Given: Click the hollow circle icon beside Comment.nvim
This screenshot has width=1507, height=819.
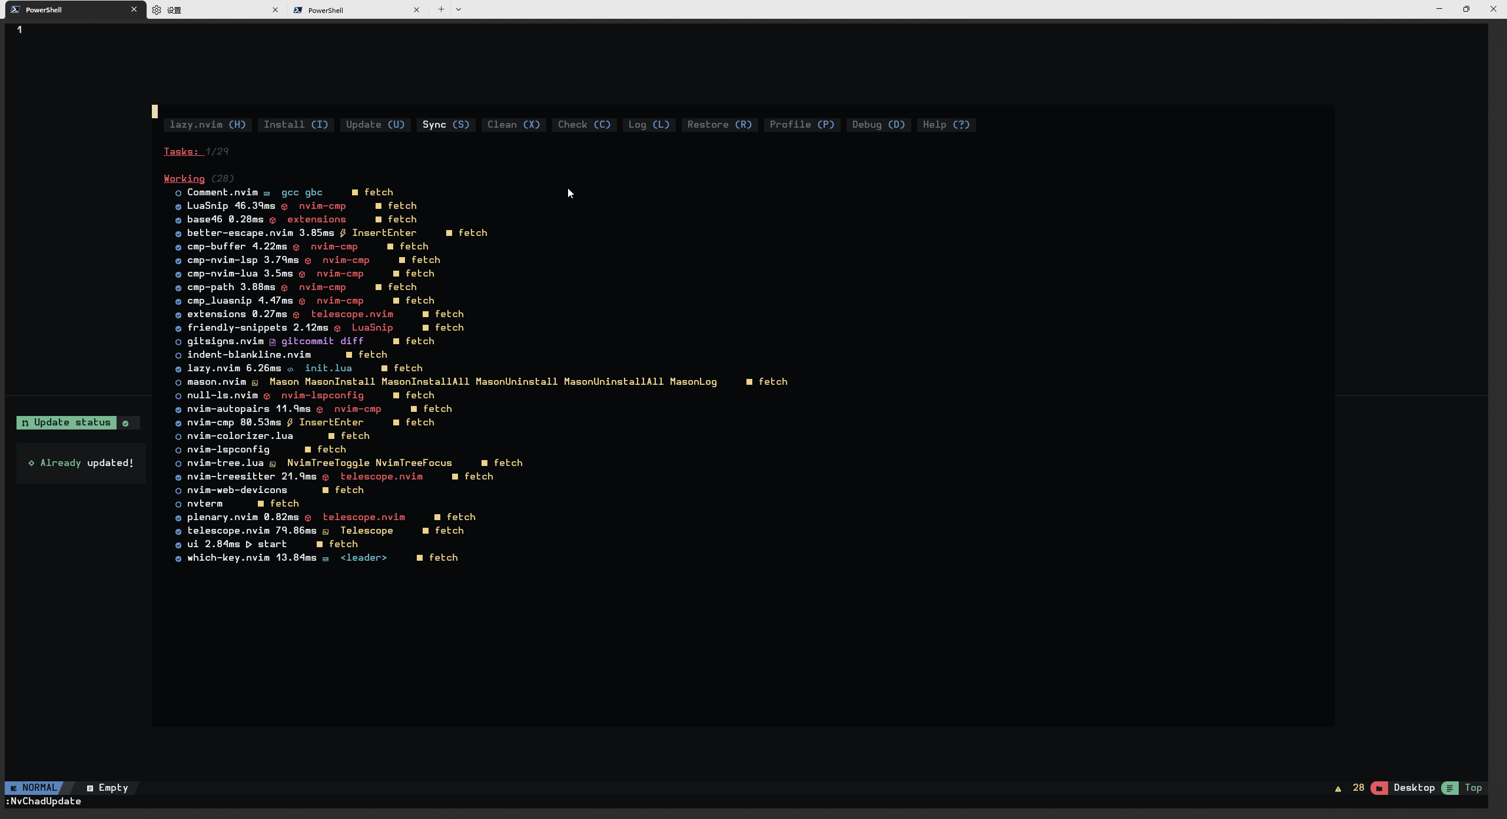Looking at the screenshot, I should click(x=178, y=193).
